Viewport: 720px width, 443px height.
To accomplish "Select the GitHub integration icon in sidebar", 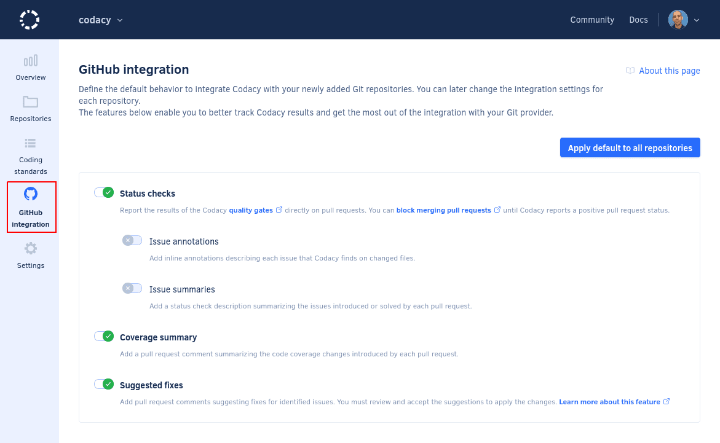I will tap(31, 194).
